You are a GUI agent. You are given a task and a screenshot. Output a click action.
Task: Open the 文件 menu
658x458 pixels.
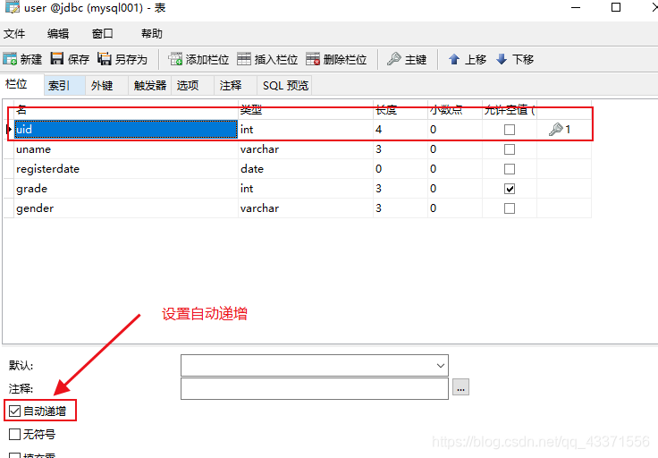[14, 34]
